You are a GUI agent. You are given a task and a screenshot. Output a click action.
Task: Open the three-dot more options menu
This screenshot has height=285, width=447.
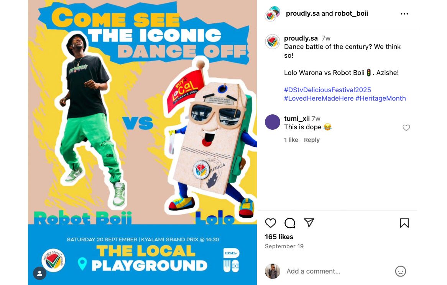[x=404, y=14]
